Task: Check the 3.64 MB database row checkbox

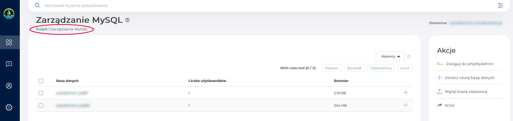Action: (x=41, y=106)
